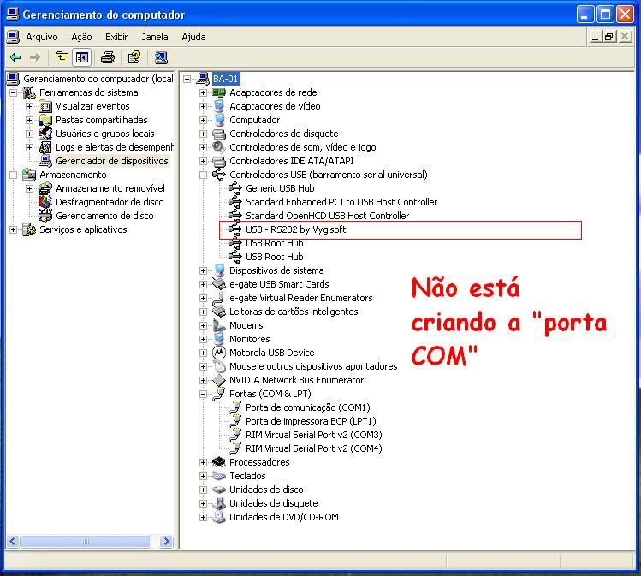Click the Generic USB Hub device icon

click(x=235, y=188)
